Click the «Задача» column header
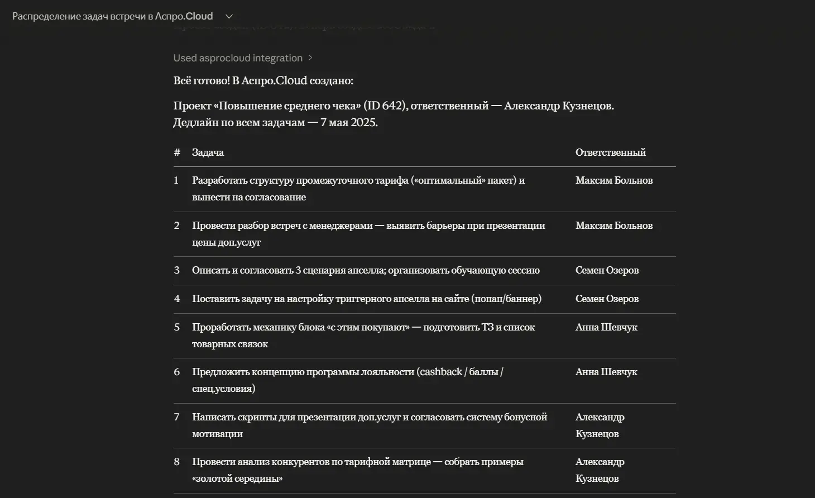815x498 pixels. [x=208, y=152]
